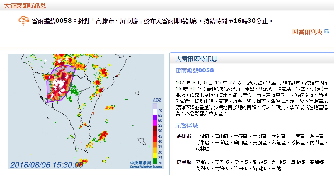Click the yellow 25 dBZ legend swatch

pyautogui.click(x=155, y=155)
